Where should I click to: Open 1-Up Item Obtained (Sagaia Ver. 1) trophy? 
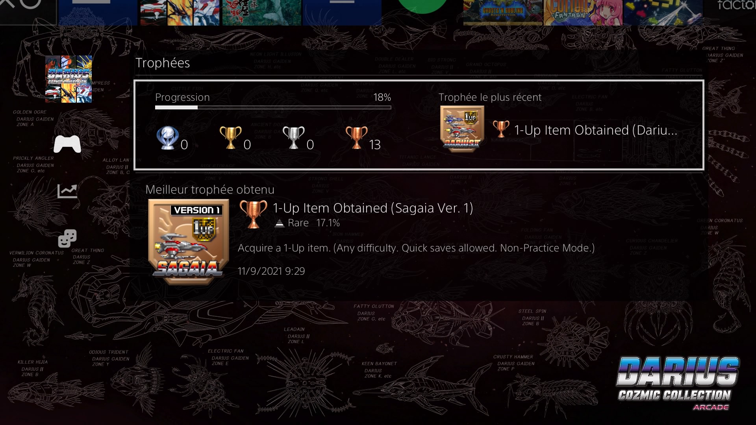click(373, 208)
